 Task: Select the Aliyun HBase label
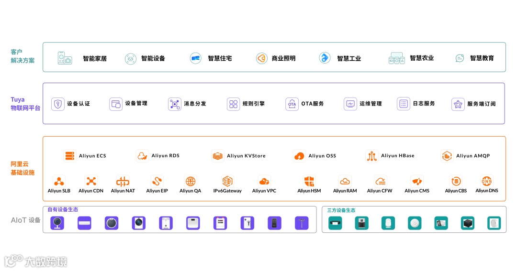click(x=398, y=156)
